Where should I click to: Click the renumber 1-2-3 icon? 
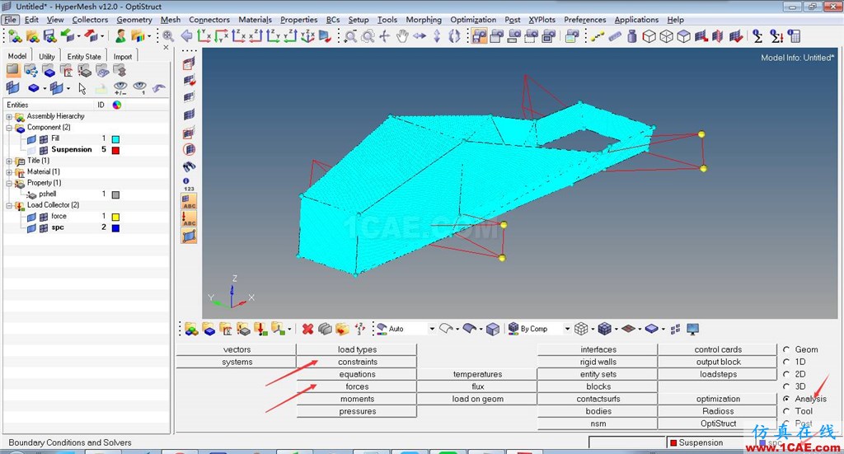point(360,329)
